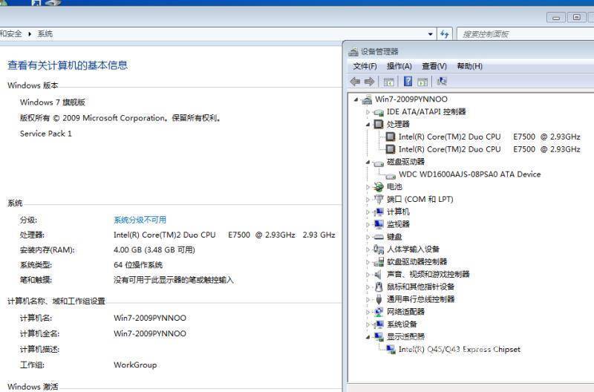Click the Monitors (监视器) category icon
Viewport: 594px width, 392px height.
(379, 224)
